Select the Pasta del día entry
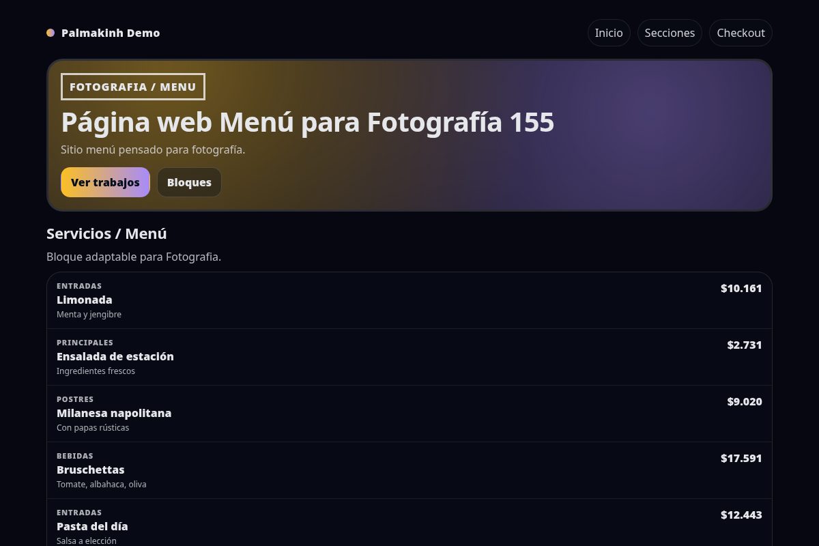 92,526
